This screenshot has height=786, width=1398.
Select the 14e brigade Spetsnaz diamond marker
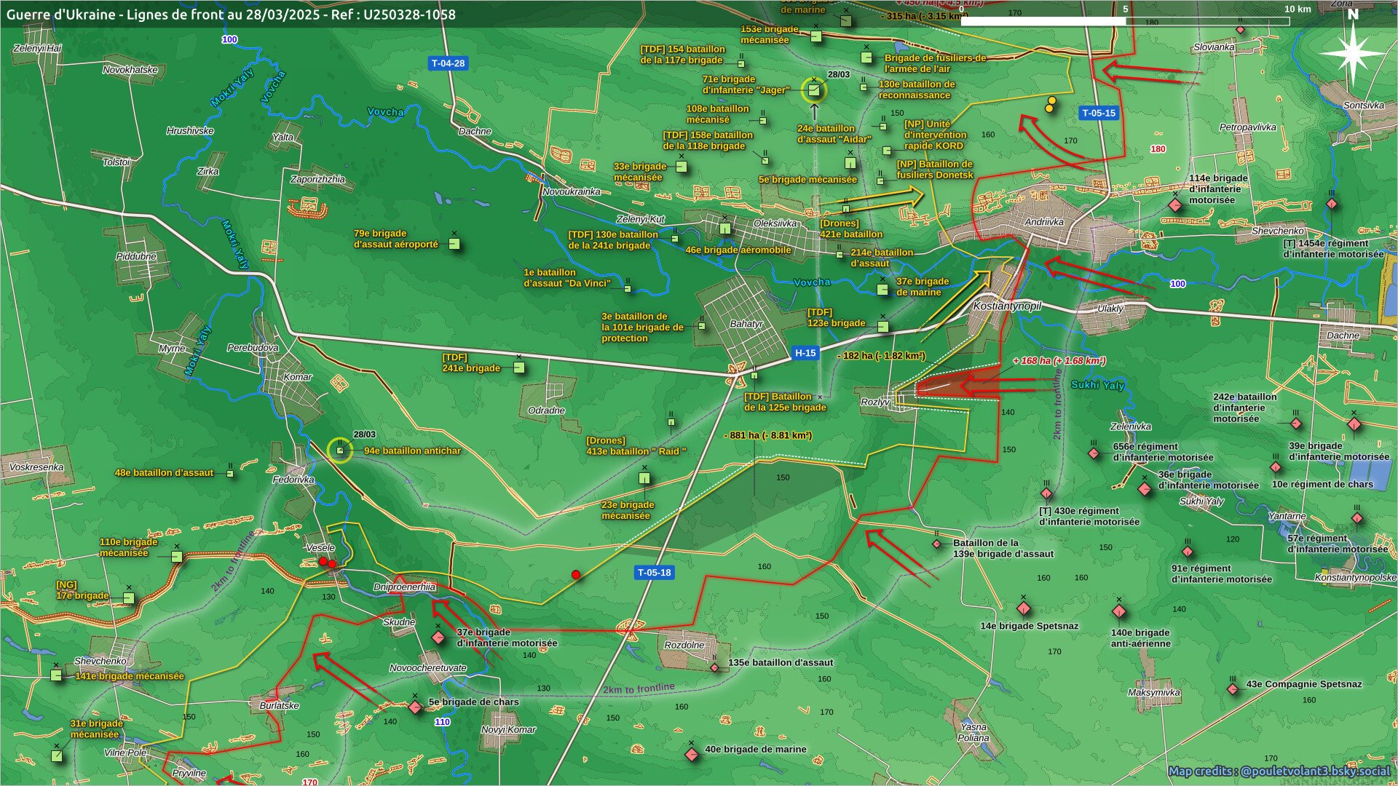pyautogui.click(x=1024, y=608)
